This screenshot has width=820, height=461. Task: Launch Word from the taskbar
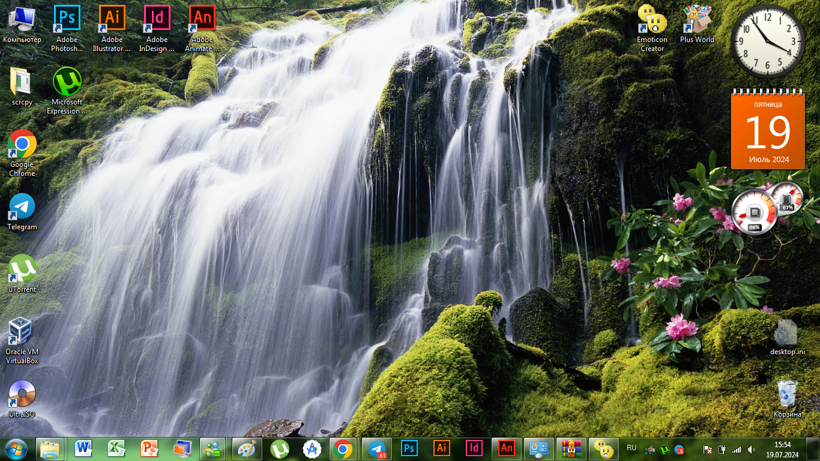83,448
